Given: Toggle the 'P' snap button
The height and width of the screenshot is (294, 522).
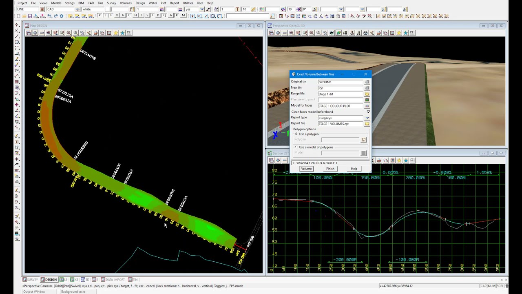Looking at the screenshot, I should pos(100,16).
